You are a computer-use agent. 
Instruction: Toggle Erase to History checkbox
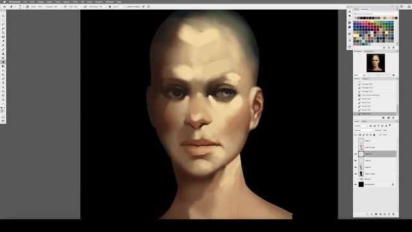click(126, 6)
